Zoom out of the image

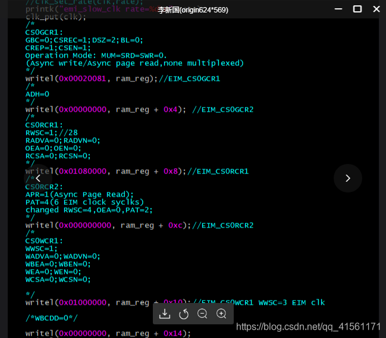point(202,314)
